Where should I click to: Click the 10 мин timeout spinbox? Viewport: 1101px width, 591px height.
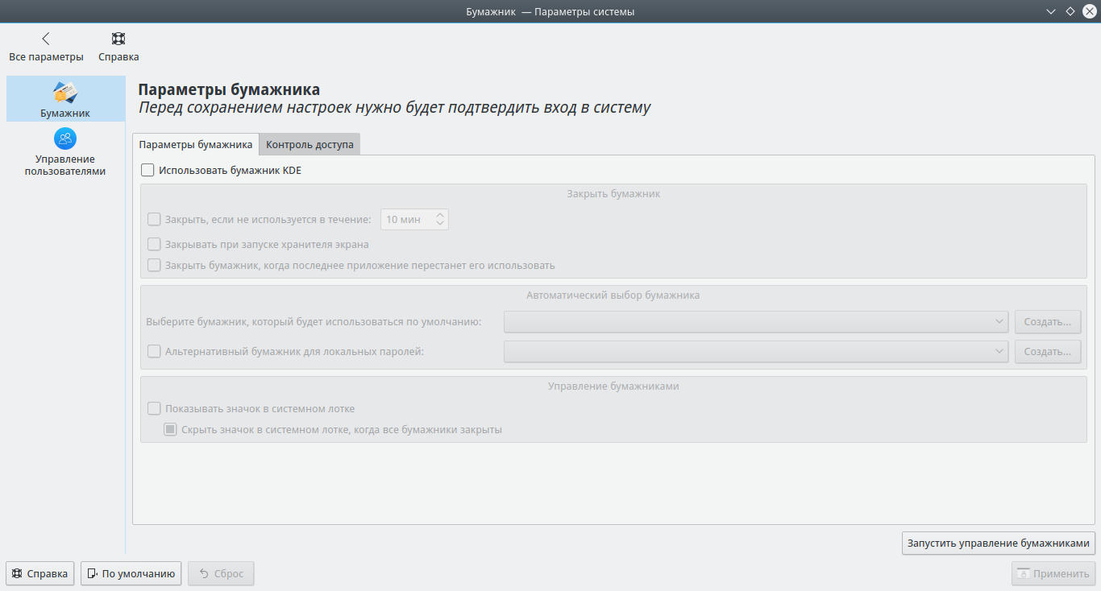(x=414, y=219)
